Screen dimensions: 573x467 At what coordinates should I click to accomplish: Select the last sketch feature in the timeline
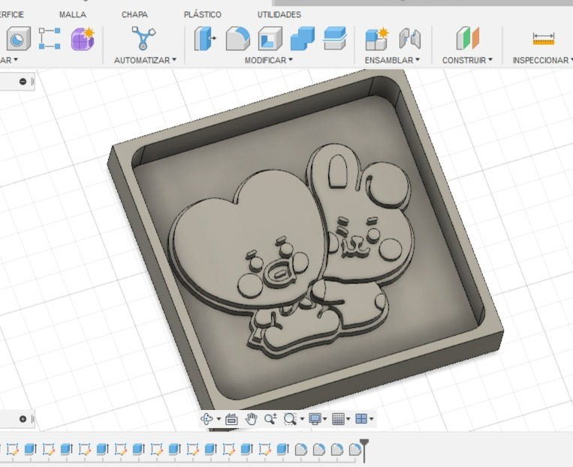[265, 449]
